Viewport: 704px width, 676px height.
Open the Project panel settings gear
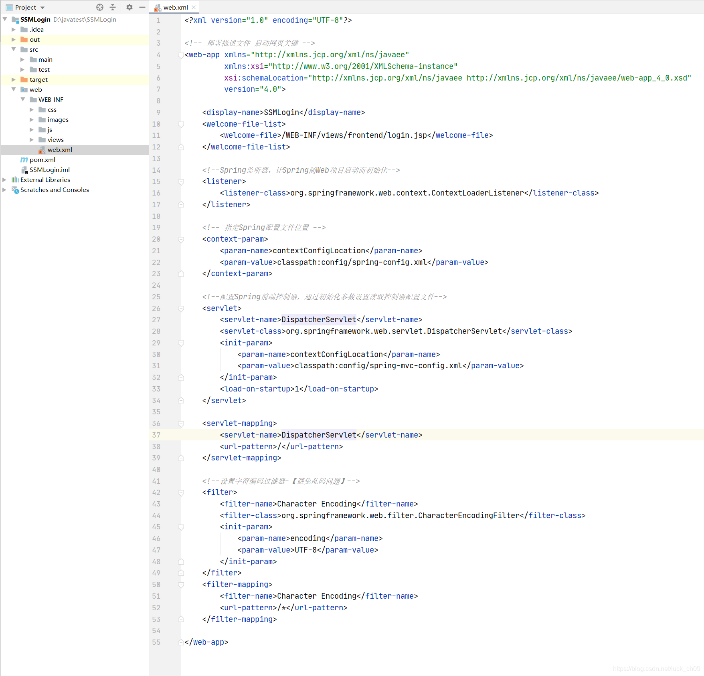pos(129,7)
